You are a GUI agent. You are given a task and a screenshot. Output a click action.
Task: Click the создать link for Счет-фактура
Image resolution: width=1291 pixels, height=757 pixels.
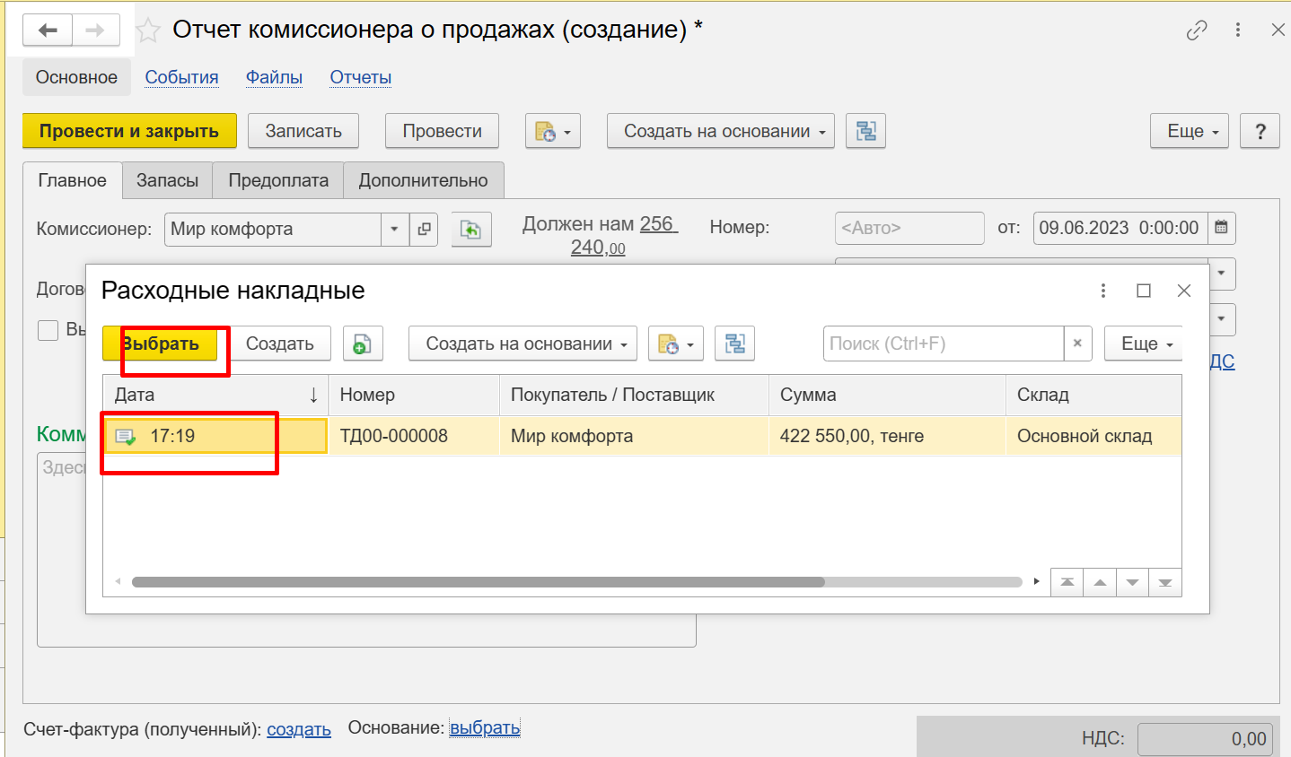point(299,729)
